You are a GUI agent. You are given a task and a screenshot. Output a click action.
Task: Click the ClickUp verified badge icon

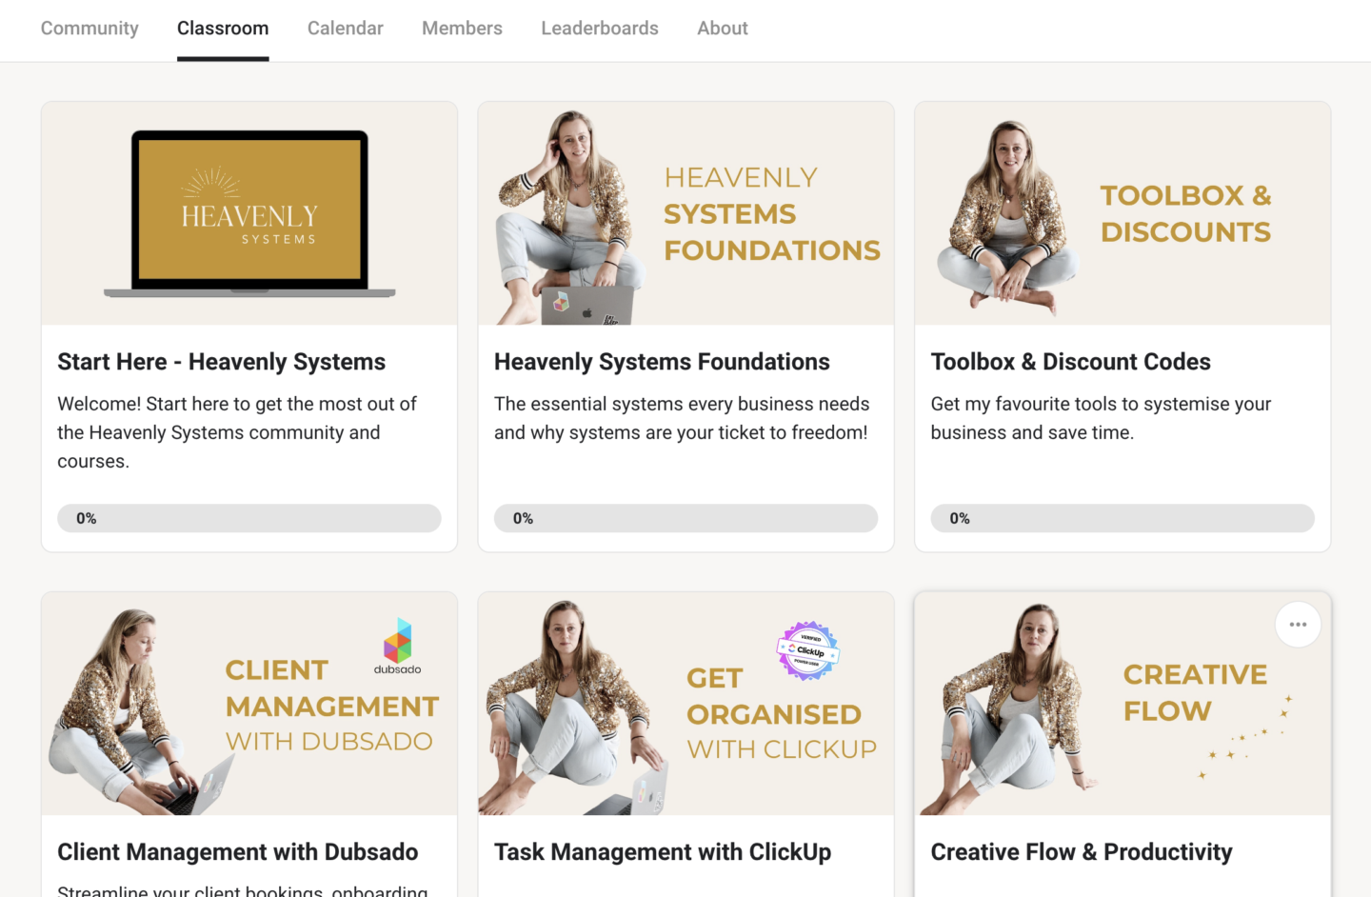(808, 651)
